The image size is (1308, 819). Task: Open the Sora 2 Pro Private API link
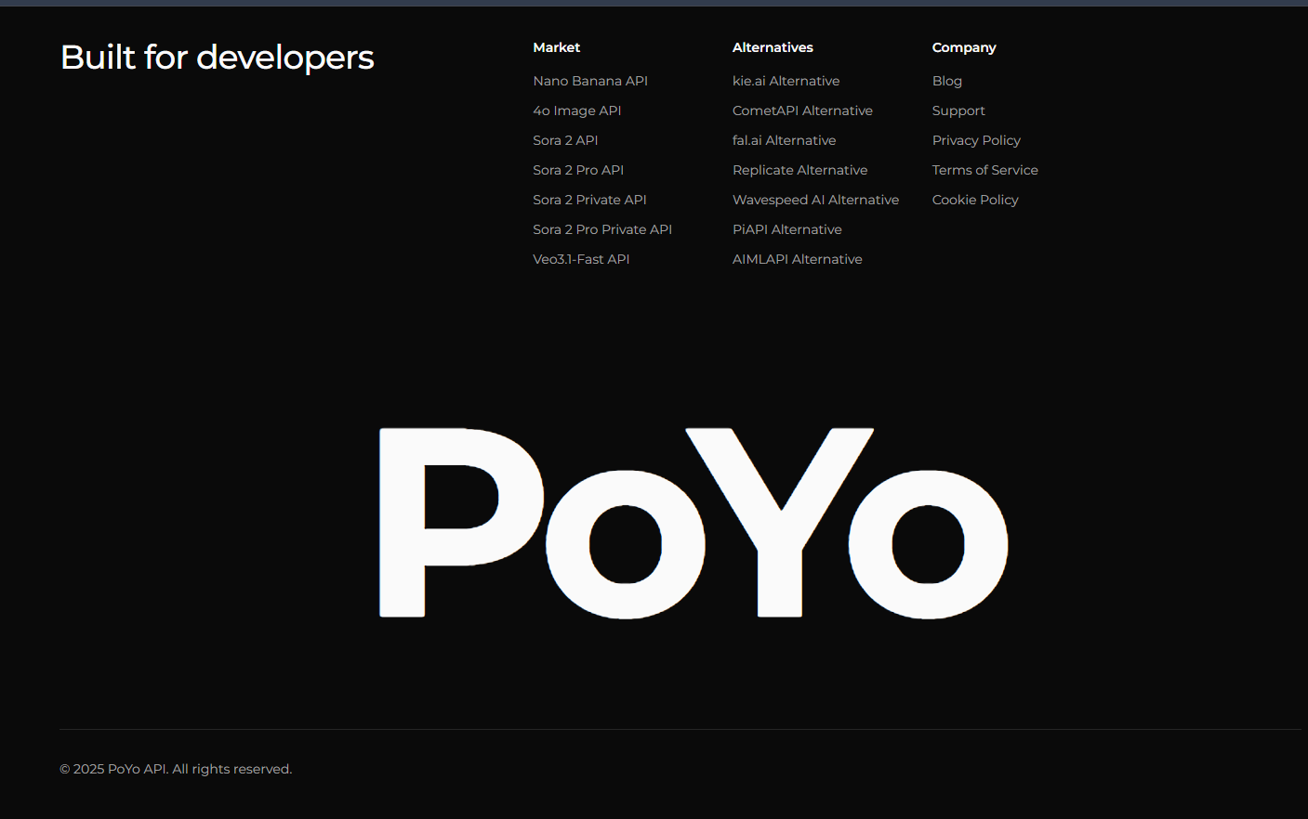point(602,229)
